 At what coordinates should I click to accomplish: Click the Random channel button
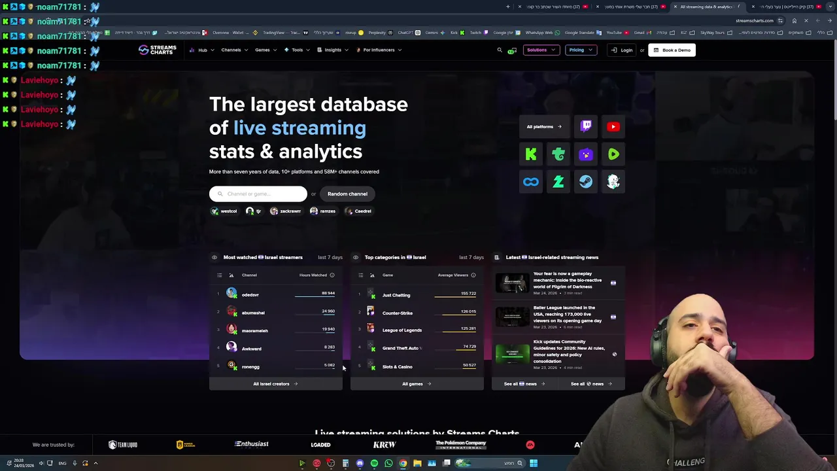click(347, 194)
